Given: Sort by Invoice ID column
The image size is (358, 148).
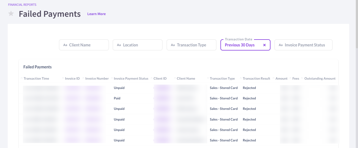Looking at the screenshot, I should click(72, 79).
